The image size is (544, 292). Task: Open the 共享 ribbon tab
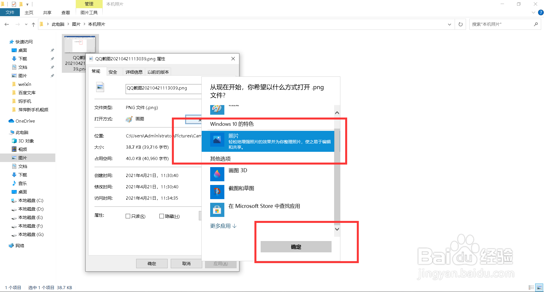(47, 12)
